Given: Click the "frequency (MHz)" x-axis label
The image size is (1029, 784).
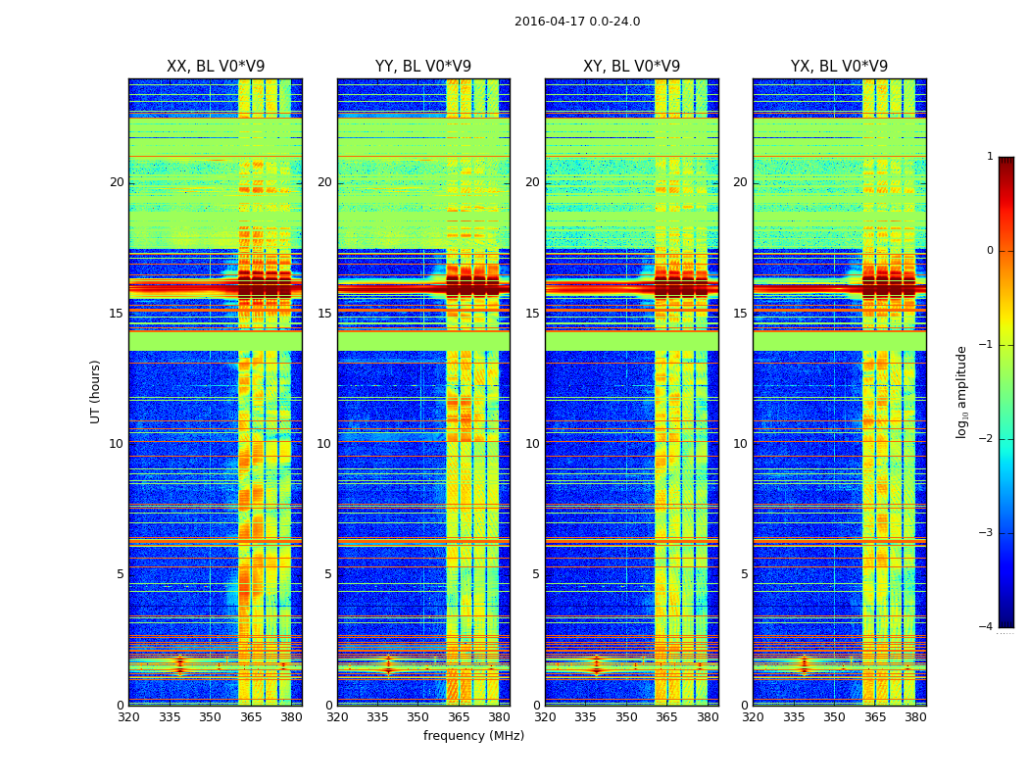Looking at the screenshot, I should click(x=473, y=736).
